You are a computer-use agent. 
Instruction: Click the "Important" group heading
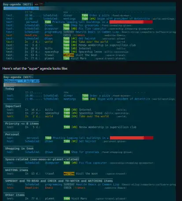[x=13, y=106]
